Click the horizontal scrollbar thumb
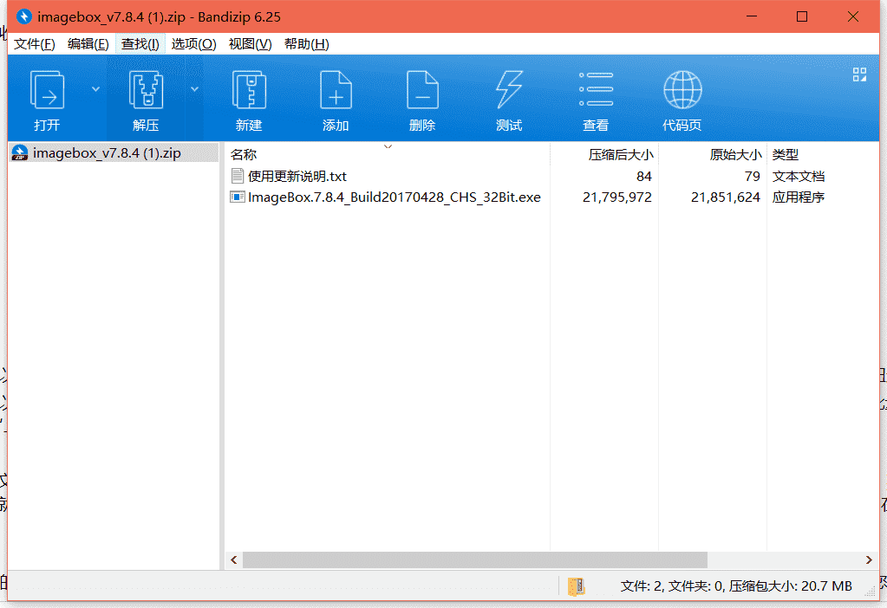887x608 pixels. 474,560
